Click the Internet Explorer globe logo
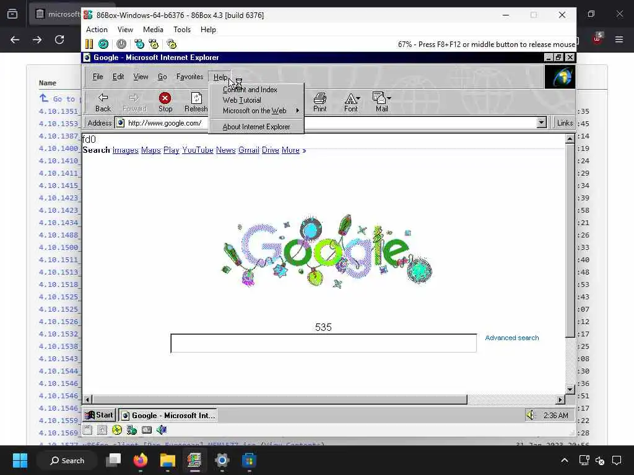Viewport: 634px width, 475px height. (560, 77)
